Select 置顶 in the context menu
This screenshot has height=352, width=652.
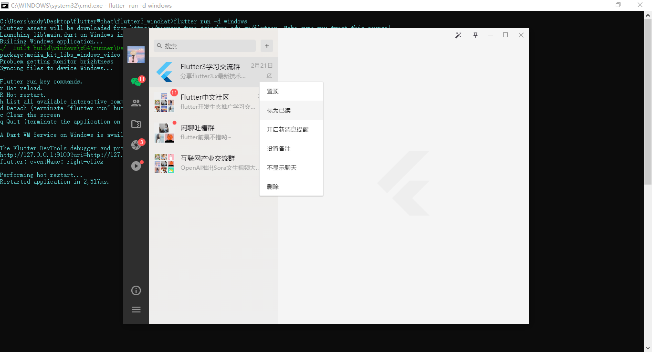(291, 92)
